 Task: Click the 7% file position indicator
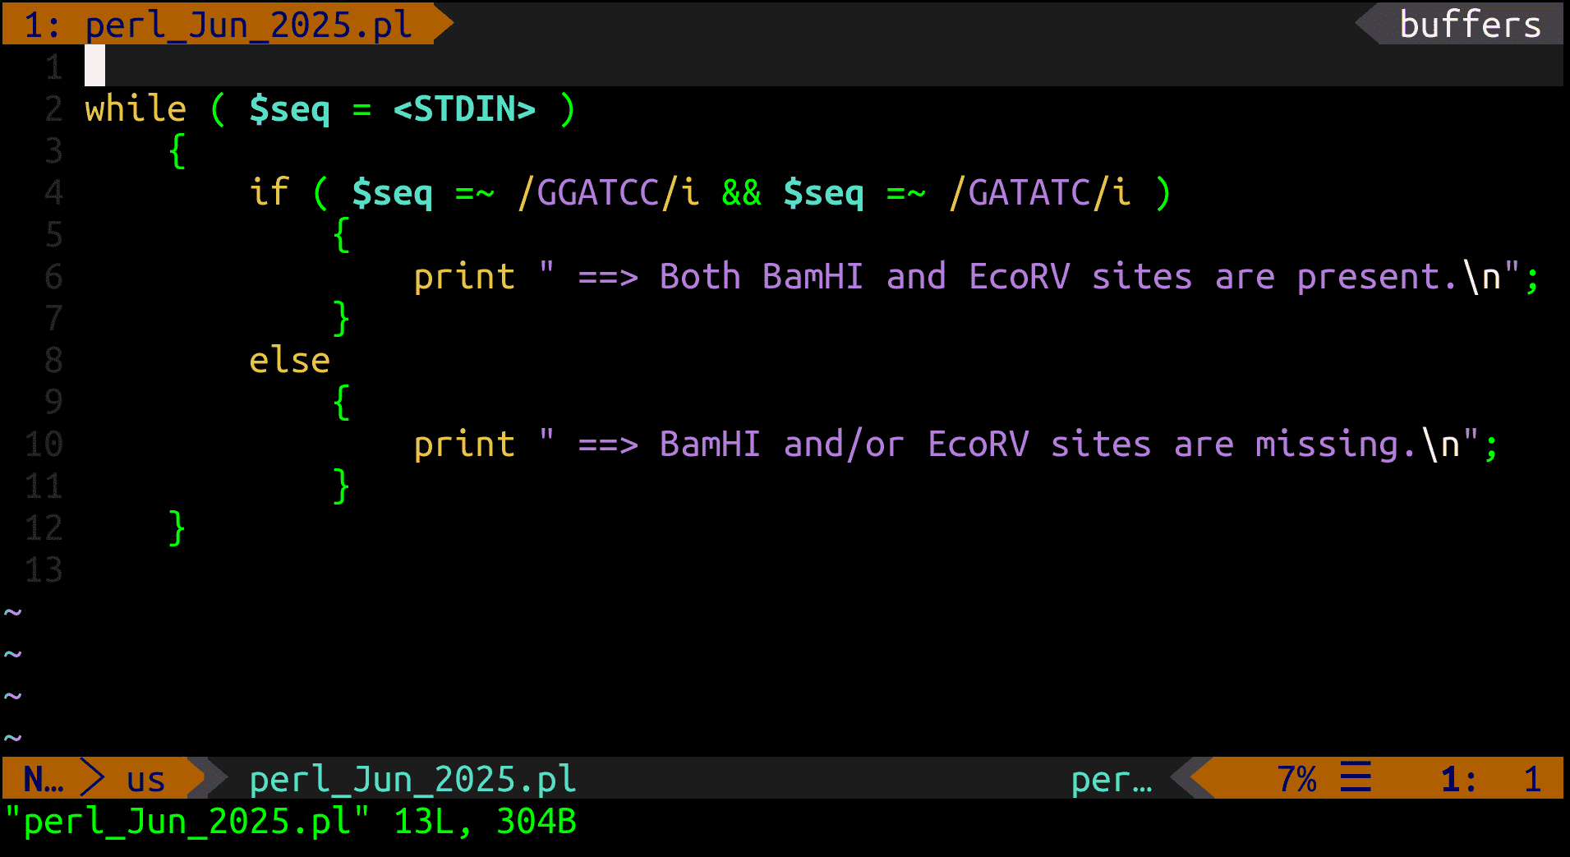tap(1296, 779)
